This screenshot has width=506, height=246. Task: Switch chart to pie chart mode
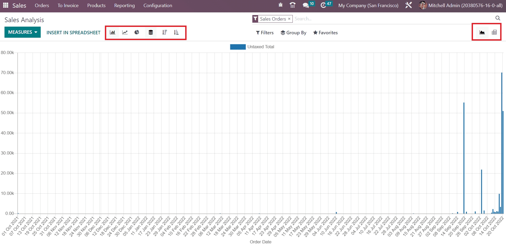137,32
